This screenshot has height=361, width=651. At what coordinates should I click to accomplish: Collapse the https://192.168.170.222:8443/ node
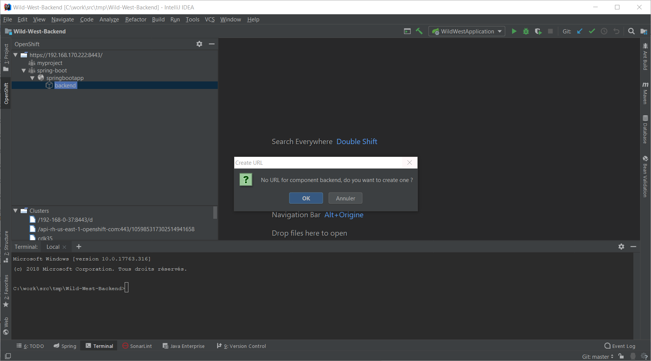click(15, 55)
